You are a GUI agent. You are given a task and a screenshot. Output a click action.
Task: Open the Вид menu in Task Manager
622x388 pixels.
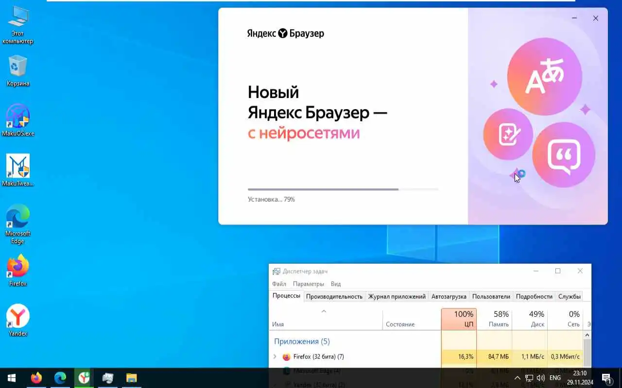point(336,284)
